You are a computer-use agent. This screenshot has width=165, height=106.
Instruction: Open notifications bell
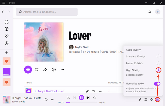(150, 12)
